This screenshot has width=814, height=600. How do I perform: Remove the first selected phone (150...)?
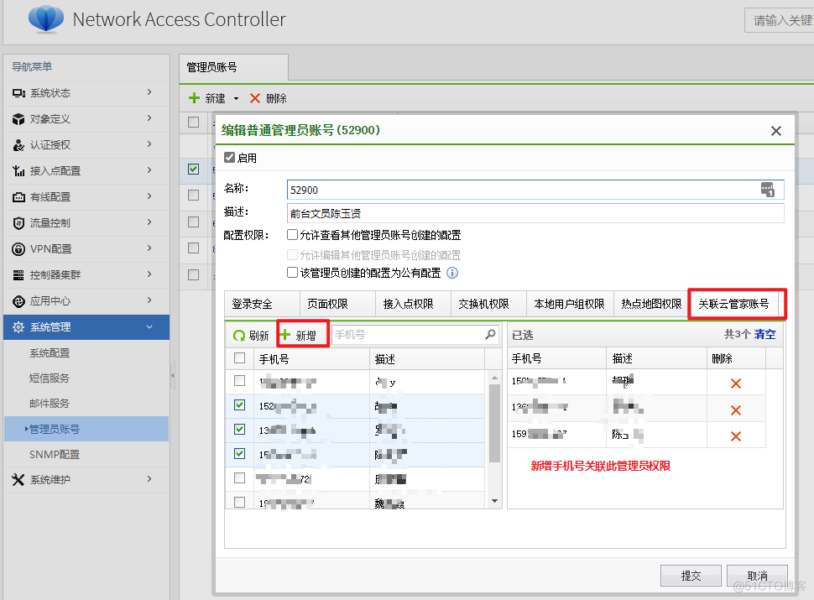(736, 383)
